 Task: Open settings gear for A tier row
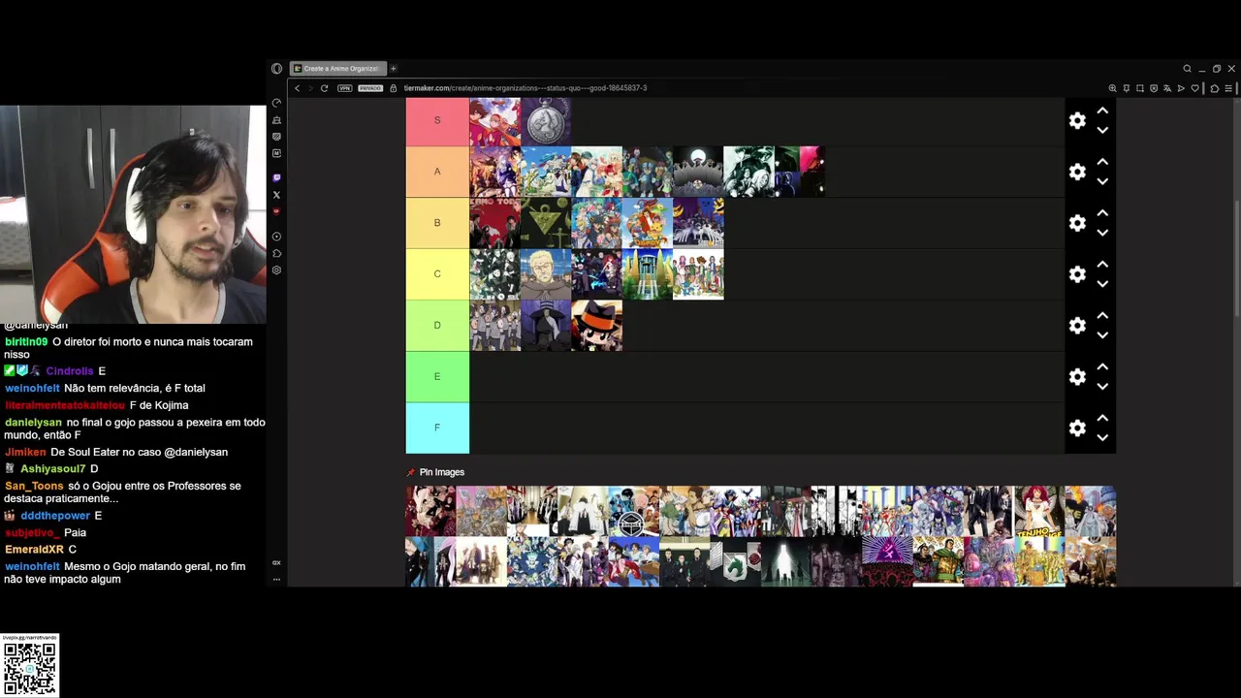[x=1077, y=172]
